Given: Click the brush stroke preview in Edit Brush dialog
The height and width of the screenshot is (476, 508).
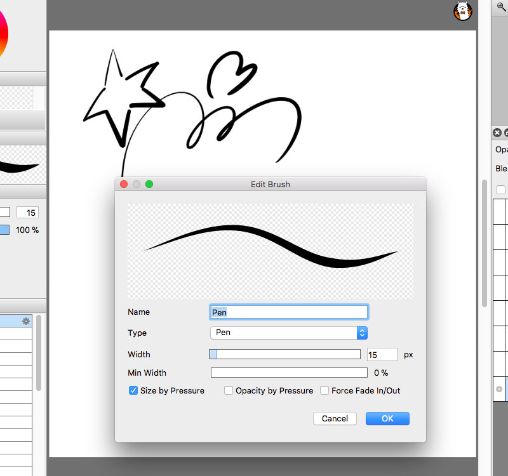Looking at the screenshot, I should [271, 251].
